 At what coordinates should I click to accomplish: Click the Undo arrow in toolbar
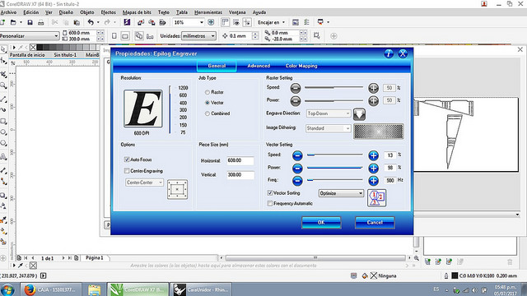91,22
